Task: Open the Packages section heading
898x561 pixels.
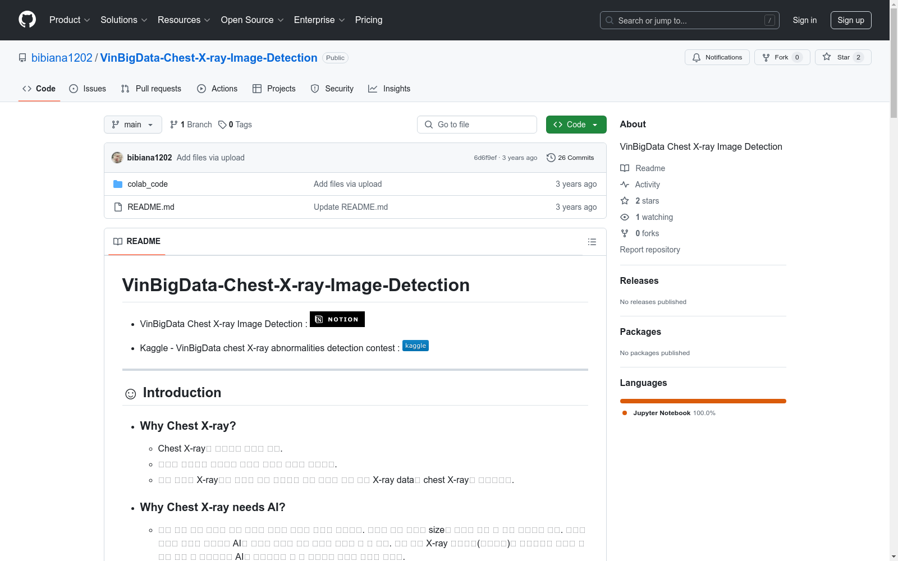Action: click(x=640, y=332)
